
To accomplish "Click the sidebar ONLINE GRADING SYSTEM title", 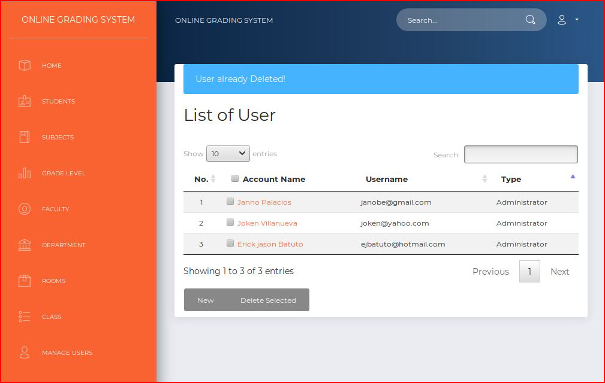I will (x=79, y=20).
